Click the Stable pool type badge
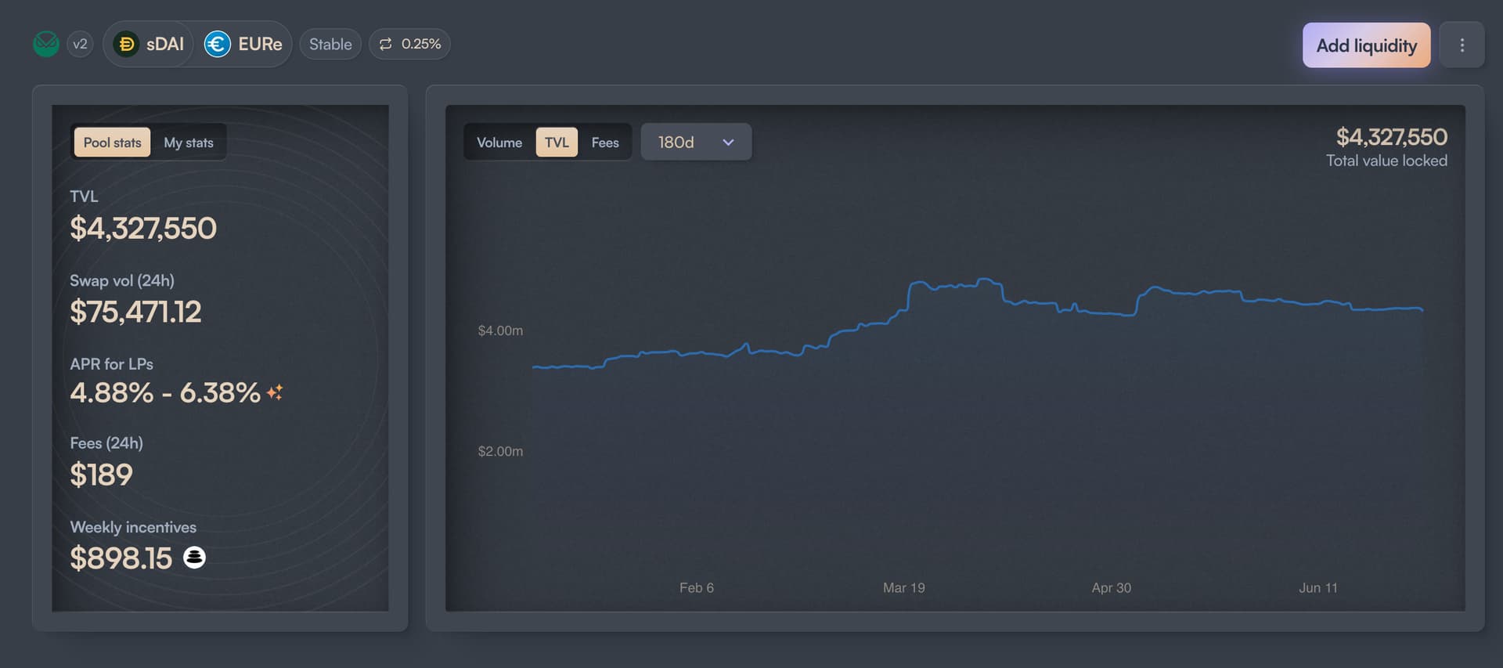Viewport: 1503px width, 668px height. point(330,44)
